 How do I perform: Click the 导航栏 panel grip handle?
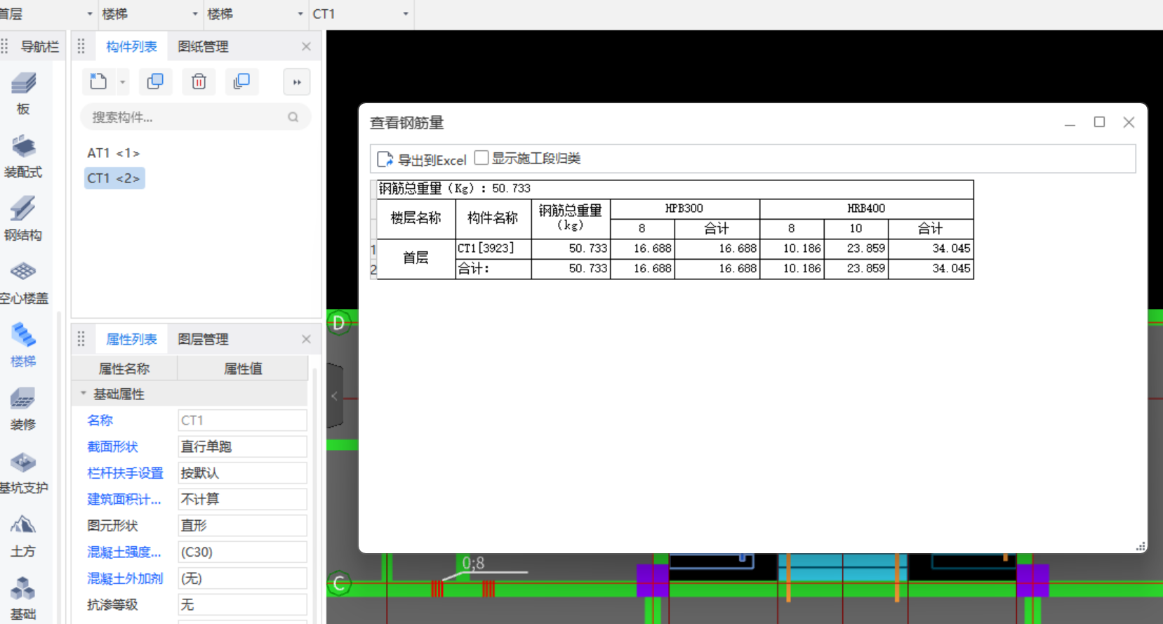pyautogui.click(x=5, y=46)
